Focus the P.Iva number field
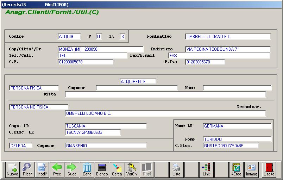Viewport: 283px width, 180px height. point(205,62)
